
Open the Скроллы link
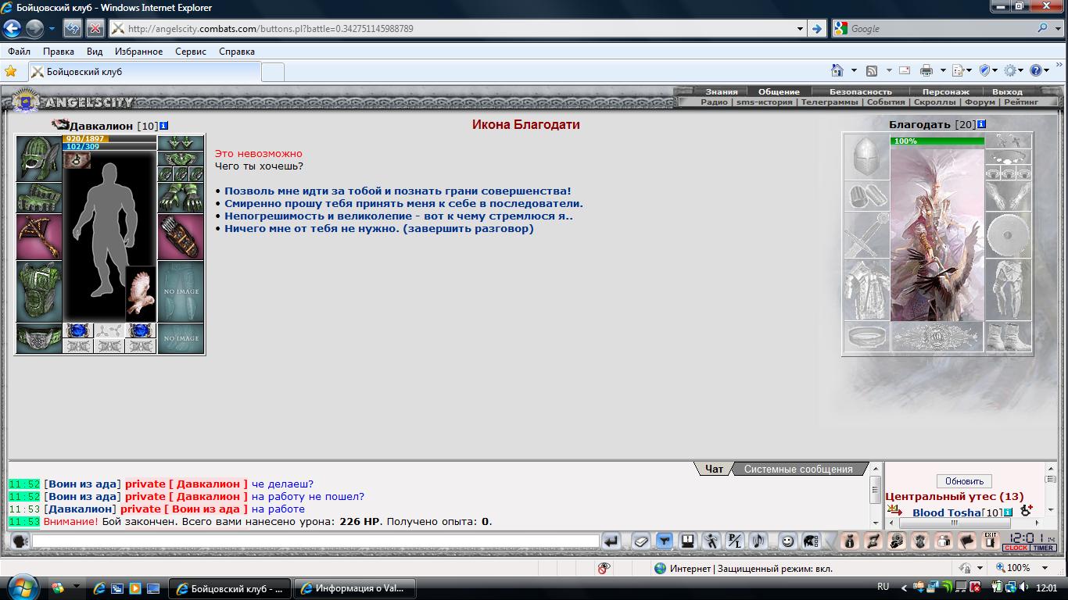tap(934, 102)
